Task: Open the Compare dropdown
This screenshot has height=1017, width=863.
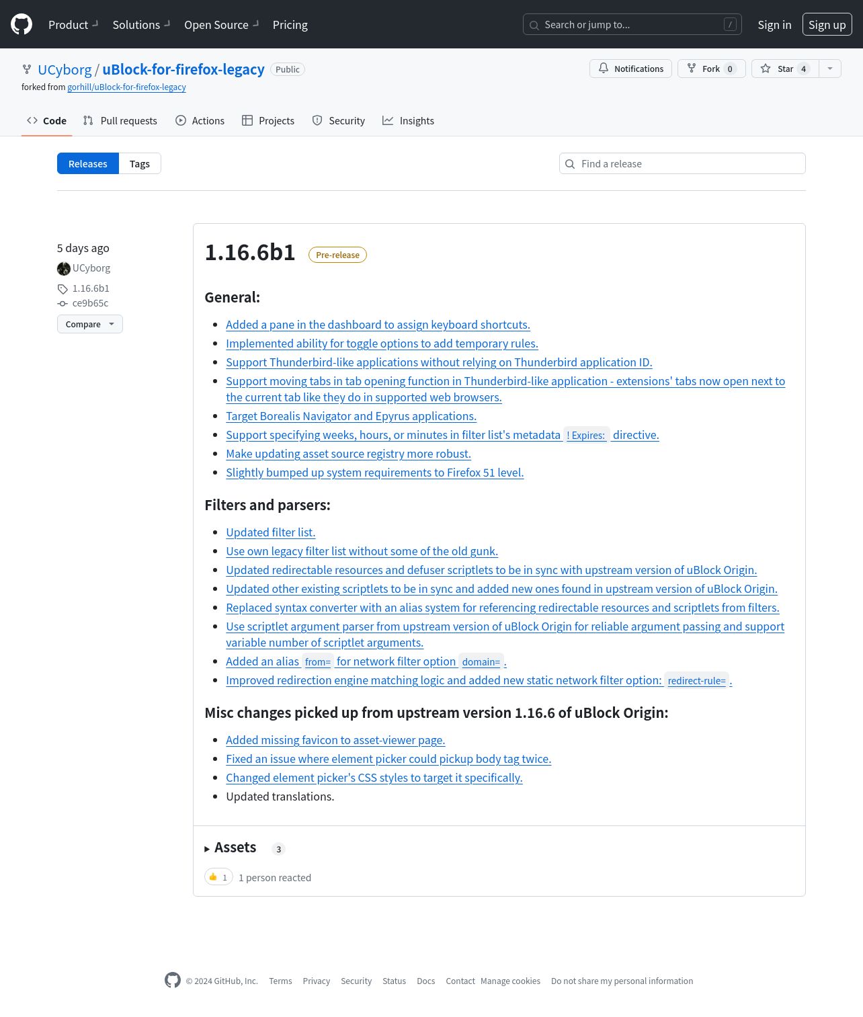Action: point(90,324)
